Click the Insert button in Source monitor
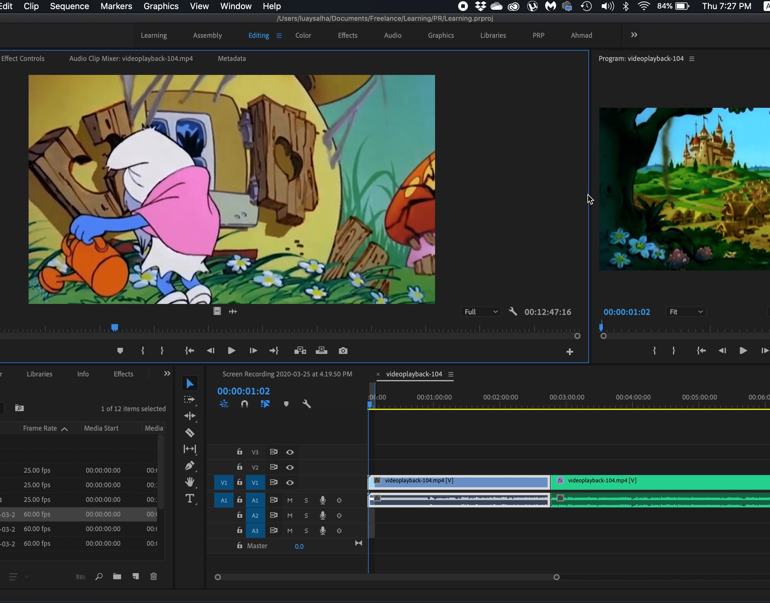This screenshot has width=770, height=603. (300, 351)
